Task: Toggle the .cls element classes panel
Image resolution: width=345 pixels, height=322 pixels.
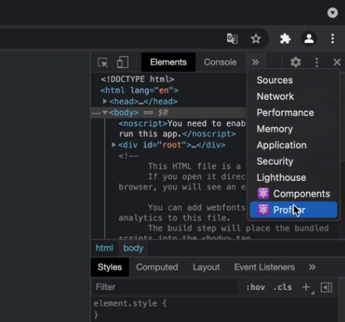Action: pos(283,287)
